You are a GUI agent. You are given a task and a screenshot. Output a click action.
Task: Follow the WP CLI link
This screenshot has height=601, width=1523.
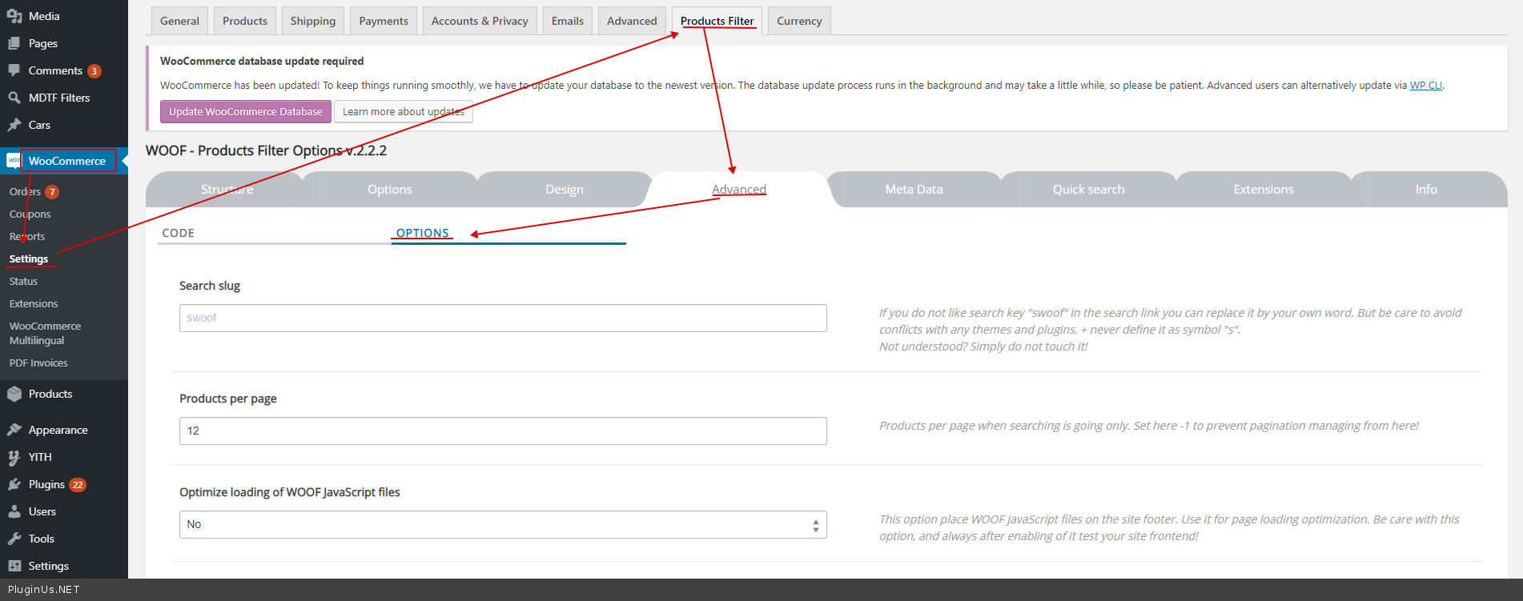point(1426,86)
